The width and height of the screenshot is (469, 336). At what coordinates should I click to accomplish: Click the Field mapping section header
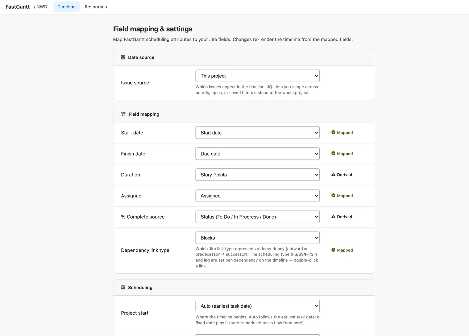point(244,114)
